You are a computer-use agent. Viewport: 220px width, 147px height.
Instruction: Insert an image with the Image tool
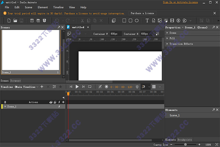pos(159,21)
